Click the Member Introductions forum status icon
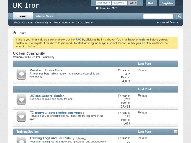This screenshot has width=191, height=143. (x=21, y=74)
